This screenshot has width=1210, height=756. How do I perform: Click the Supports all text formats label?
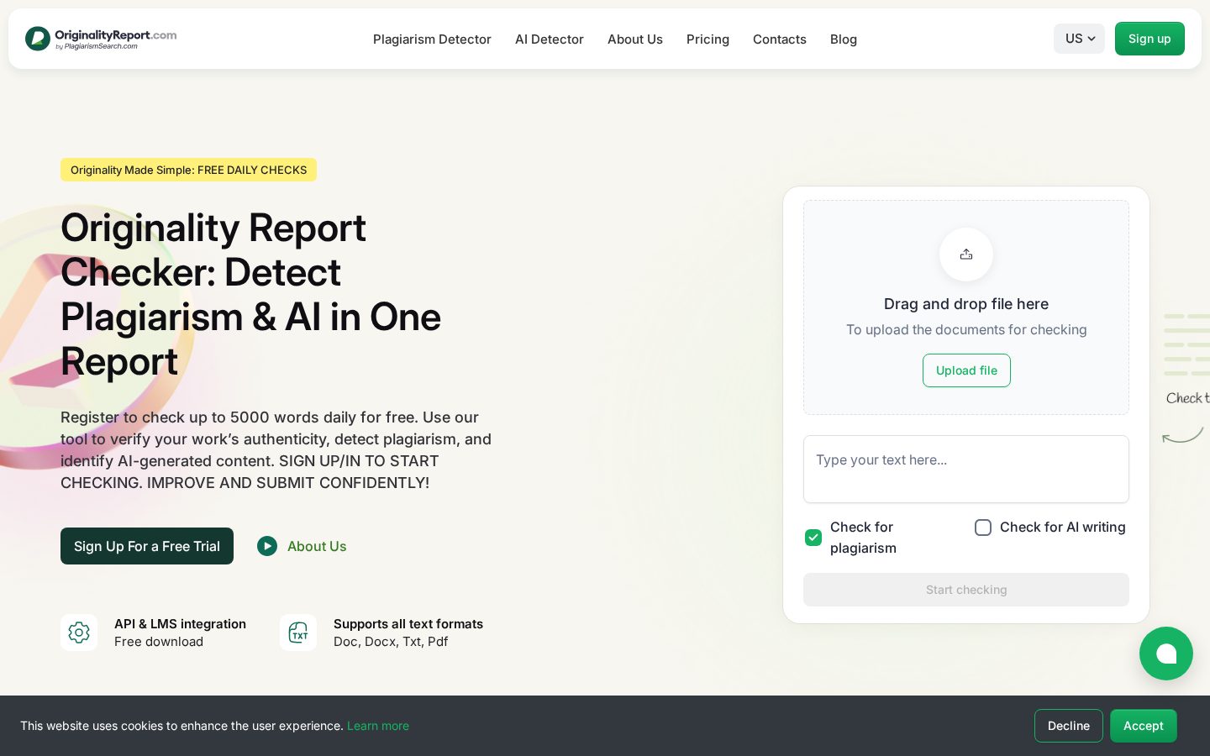[x=408, y=624]
